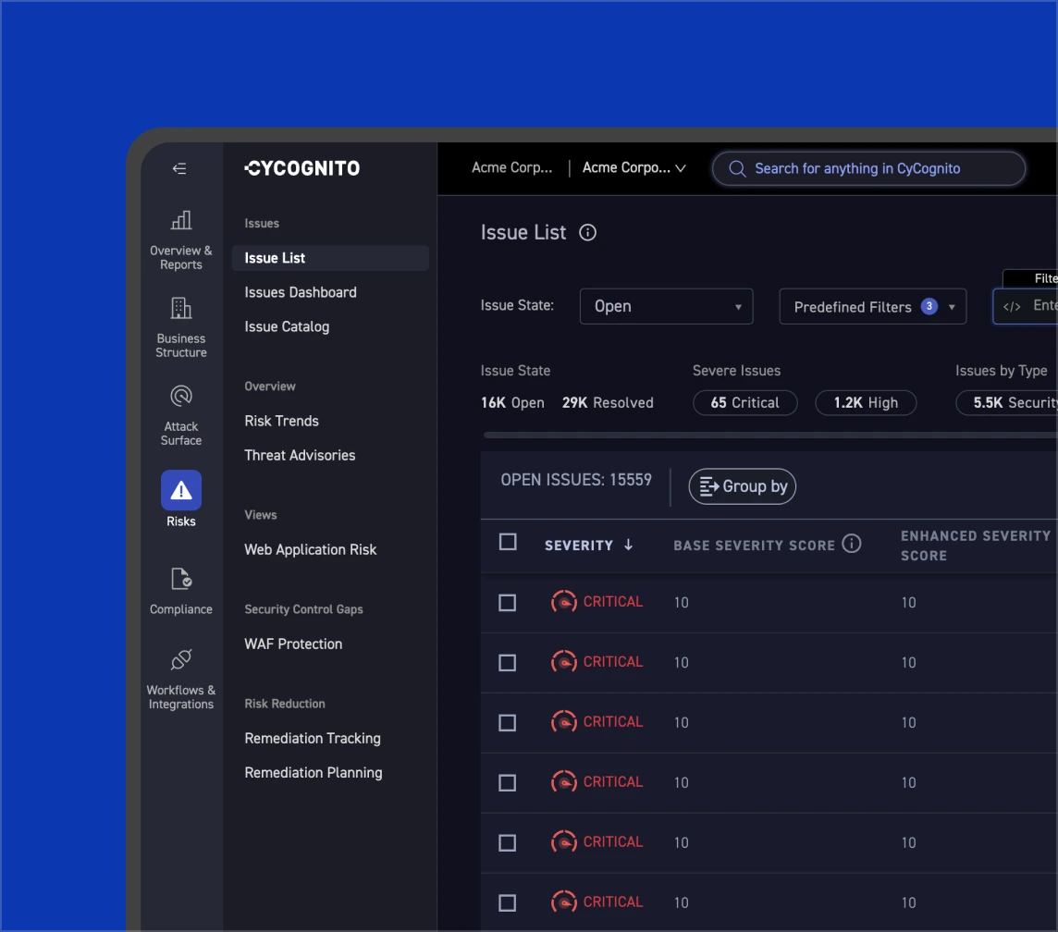Sort by Severity column arrow
Viewport: 1058px width, 932px height.
629,545
